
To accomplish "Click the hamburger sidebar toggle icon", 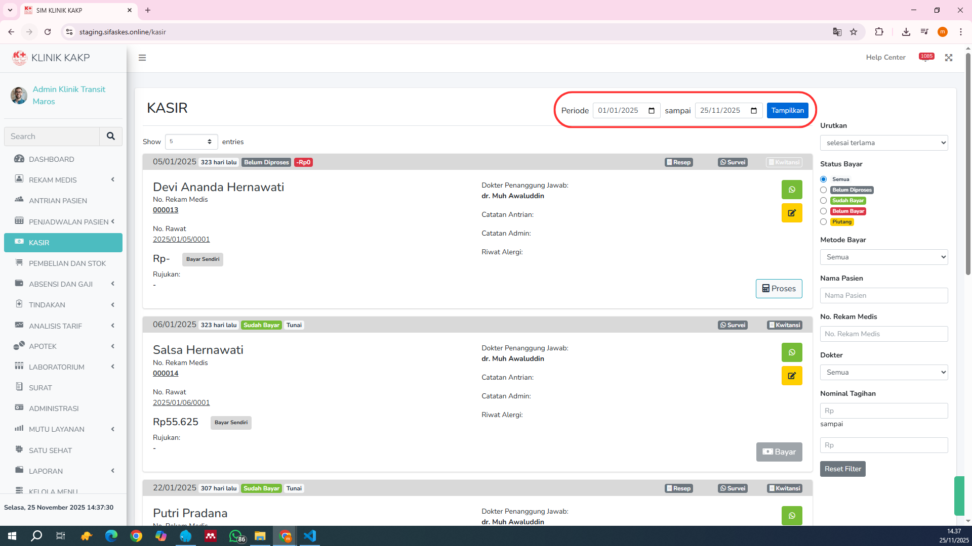I will [142, 58].
